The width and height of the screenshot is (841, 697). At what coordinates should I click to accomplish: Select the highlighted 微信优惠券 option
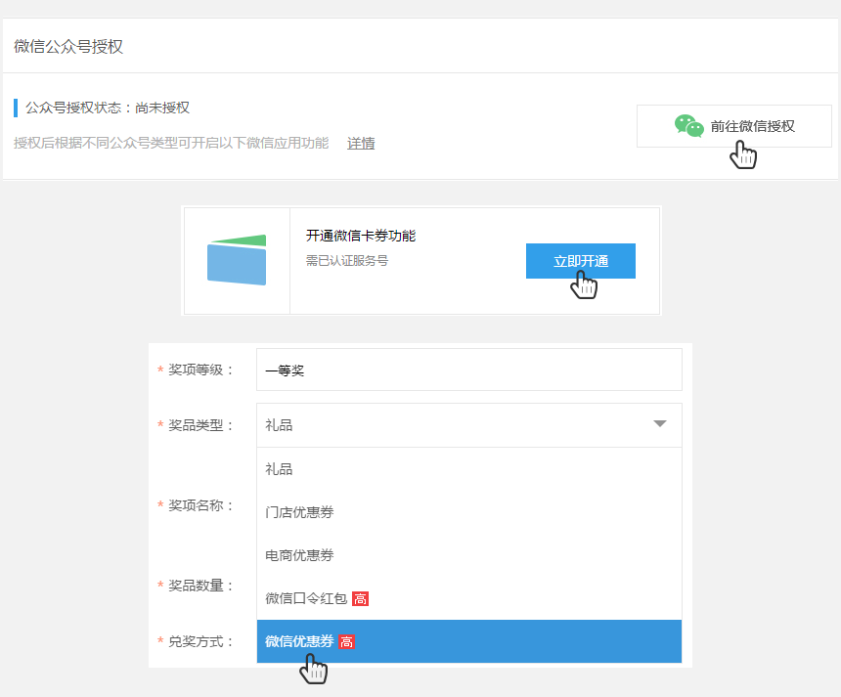(x=299, y=641)
